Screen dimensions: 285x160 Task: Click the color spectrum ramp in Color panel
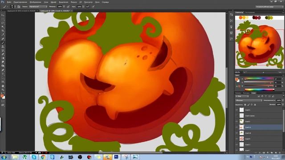click(x=259, y=90)
